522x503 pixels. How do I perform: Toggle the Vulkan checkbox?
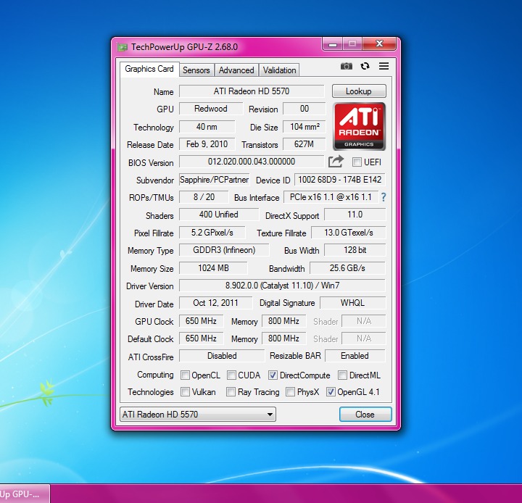click(185, 392)
